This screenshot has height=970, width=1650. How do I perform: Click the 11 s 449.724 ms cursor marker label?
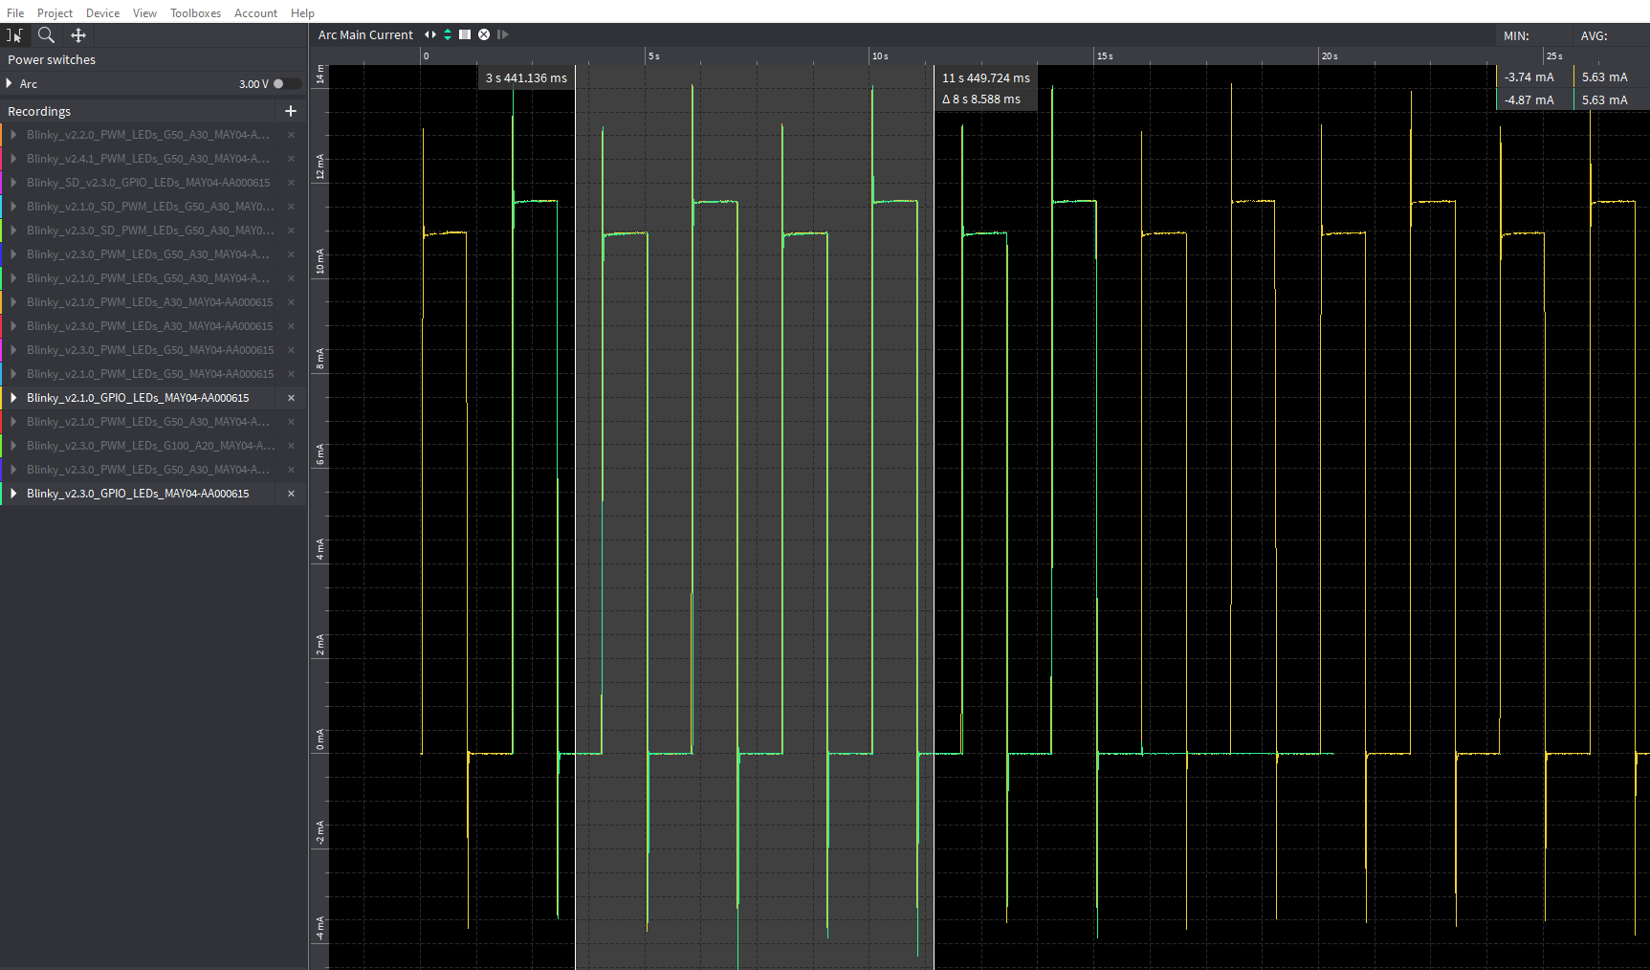click(x=985, y=77)
